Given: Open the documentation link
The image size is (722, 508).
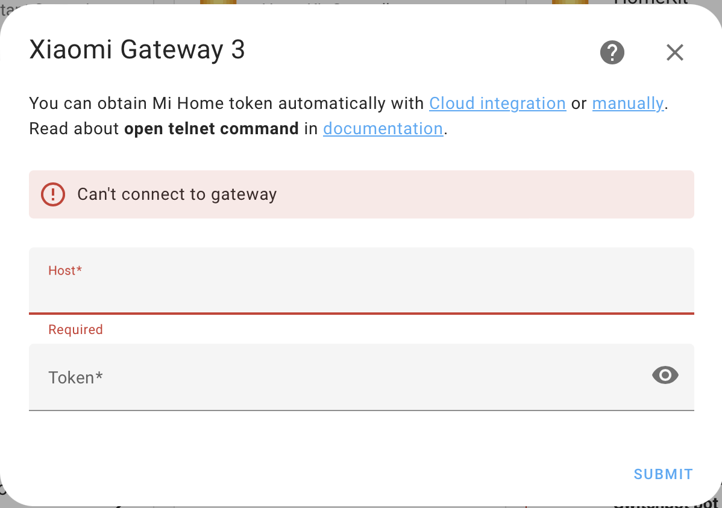Looking at the screenshot, I should (x=383, y=129).
